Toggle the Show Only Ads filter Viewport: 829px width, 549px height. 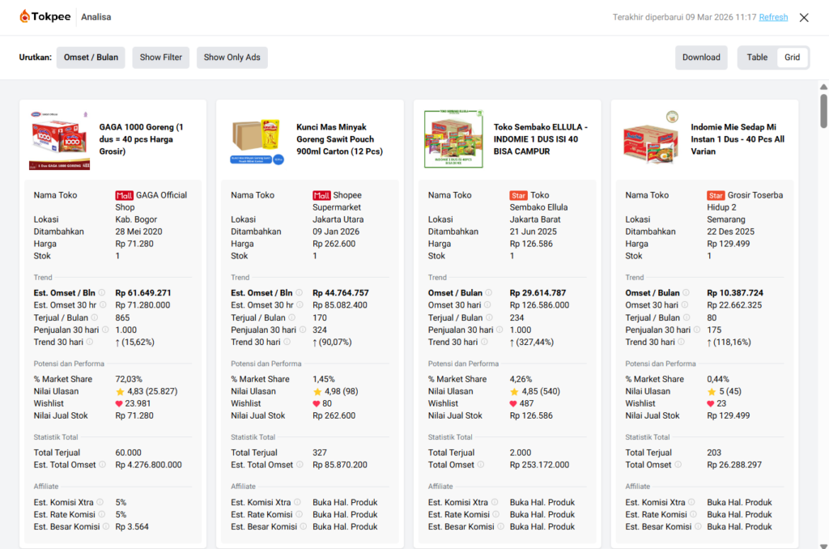232,57
